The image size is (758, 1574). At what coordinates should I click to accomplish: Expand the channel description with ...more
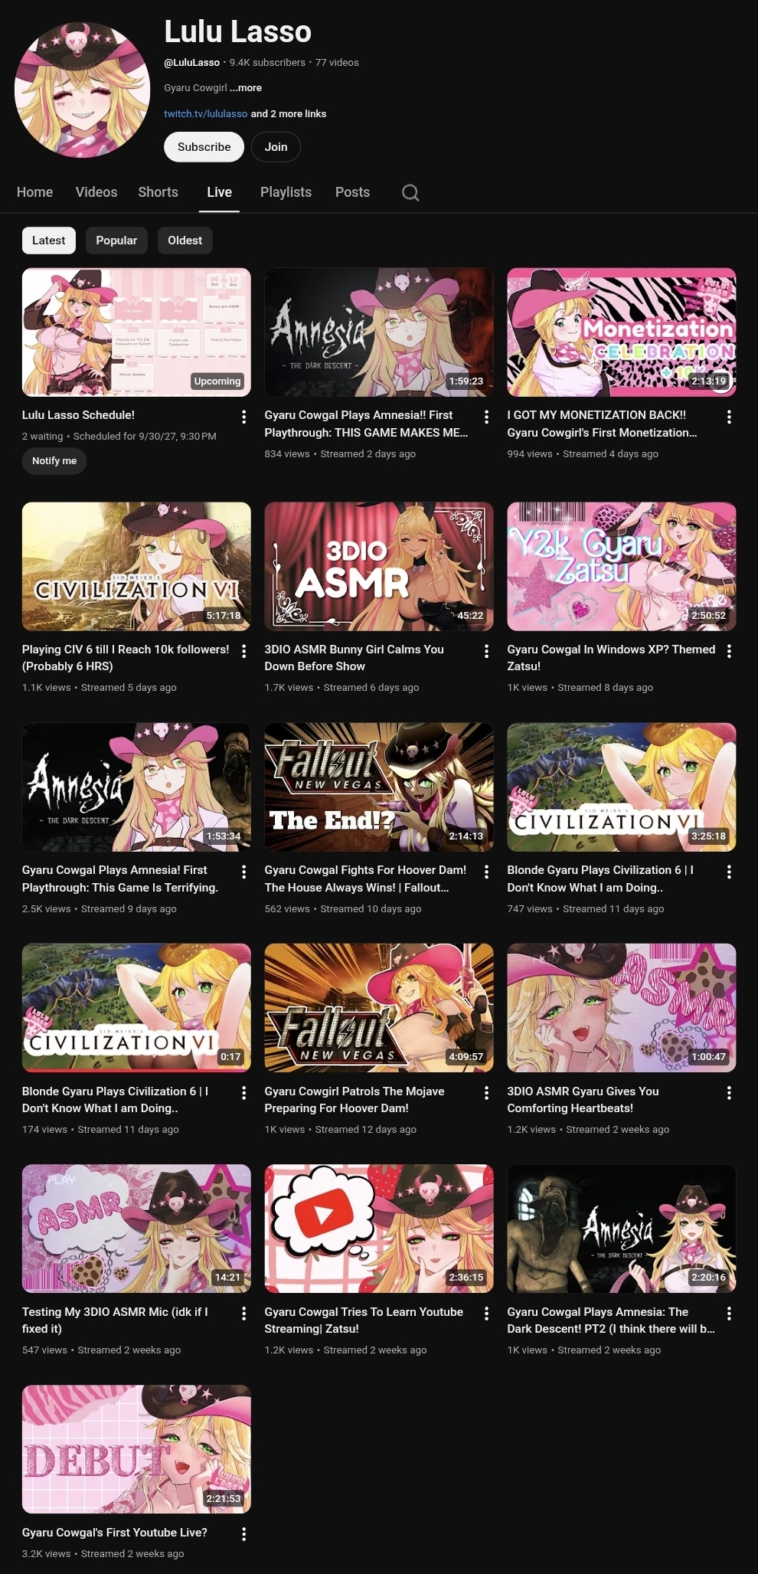(x=246, y=88)
